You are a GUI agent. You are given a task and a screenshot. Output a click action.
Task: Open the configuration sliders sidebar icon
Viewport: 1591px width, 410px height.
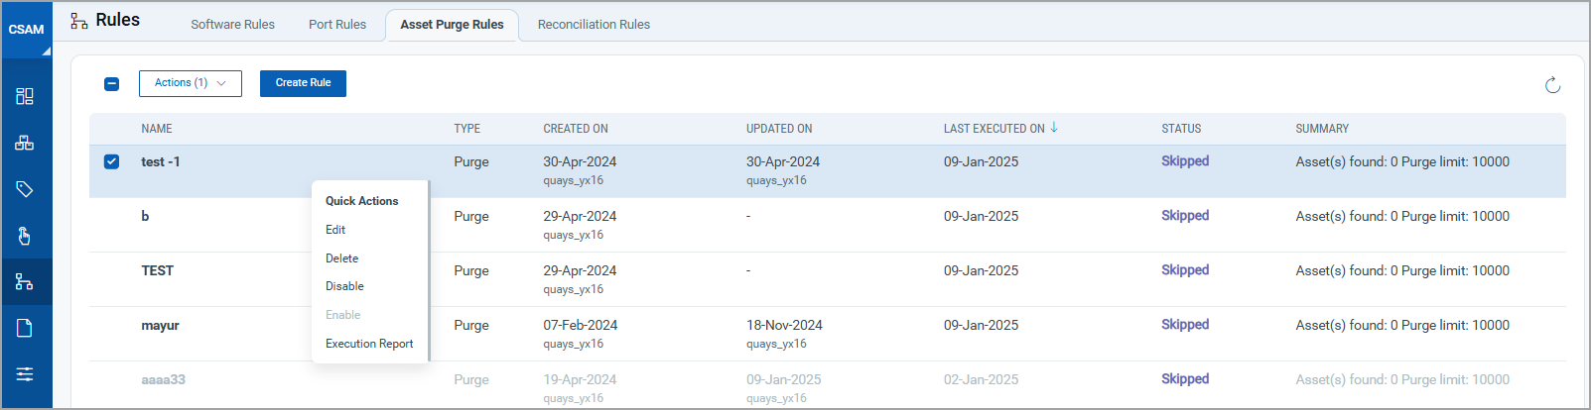(25, 373)
